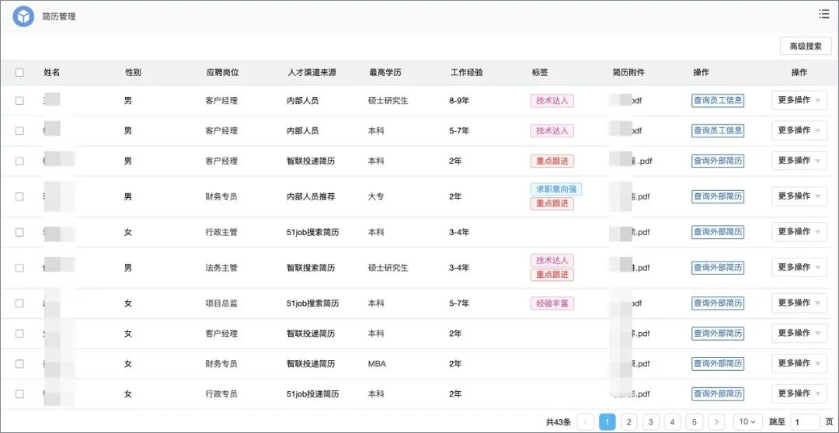
Task: Jump to page 4
Action: coord(673,422)
